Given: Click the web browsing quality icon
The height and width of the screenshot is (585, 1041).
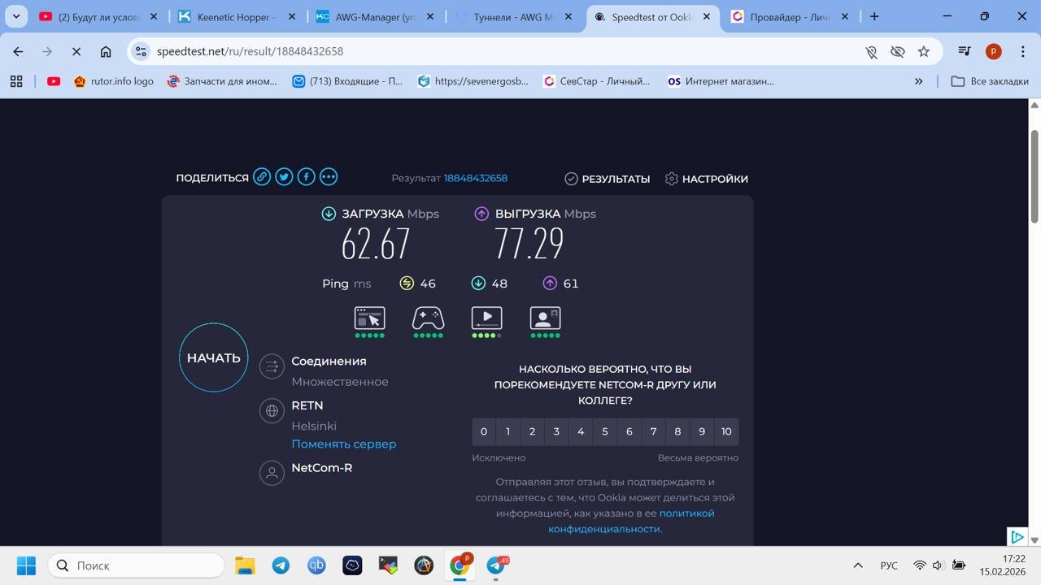Looking at the screenshot, I should pyautogui.click(x=370, y=318).
